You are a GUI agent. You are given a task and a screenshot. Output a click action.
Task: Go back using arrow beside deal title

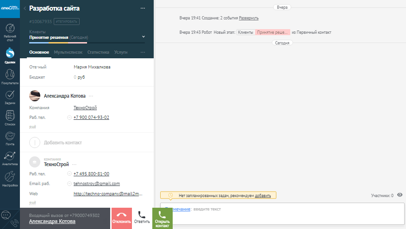click(25, 8)
